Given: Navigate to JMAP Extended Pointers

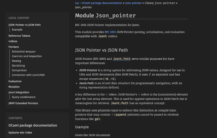Looking at the screenshot, I should 23,103.
